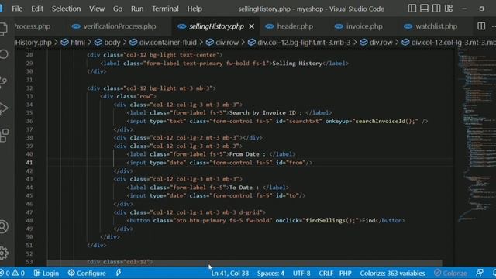This screenshot has height=279, width=496.
Task: Close the sellingHistory.php tab
Action: 251,26
